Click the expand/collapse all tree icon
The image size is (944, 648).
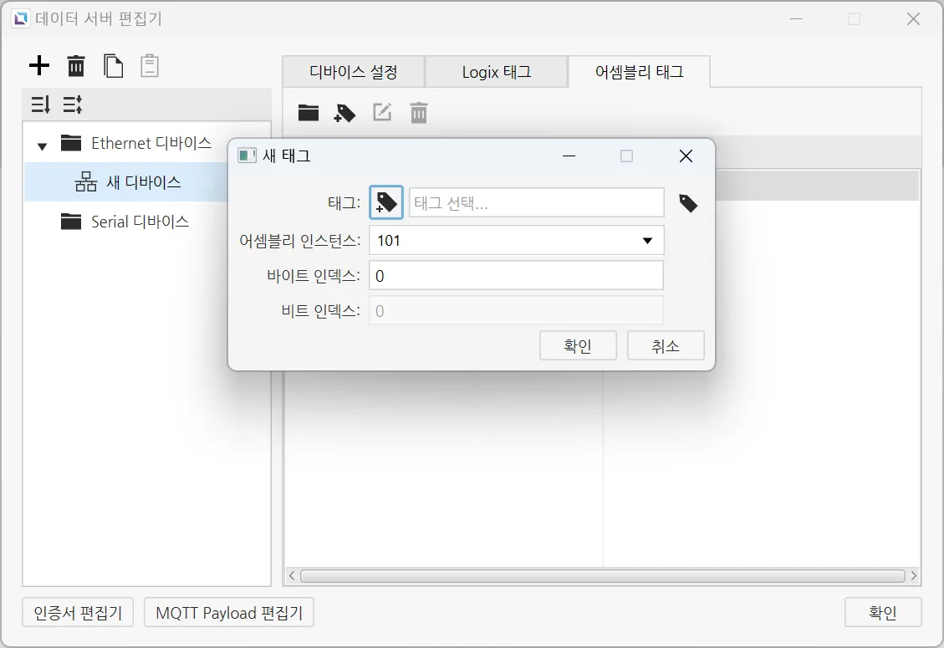pyautogui.click(x=73, y=105)
